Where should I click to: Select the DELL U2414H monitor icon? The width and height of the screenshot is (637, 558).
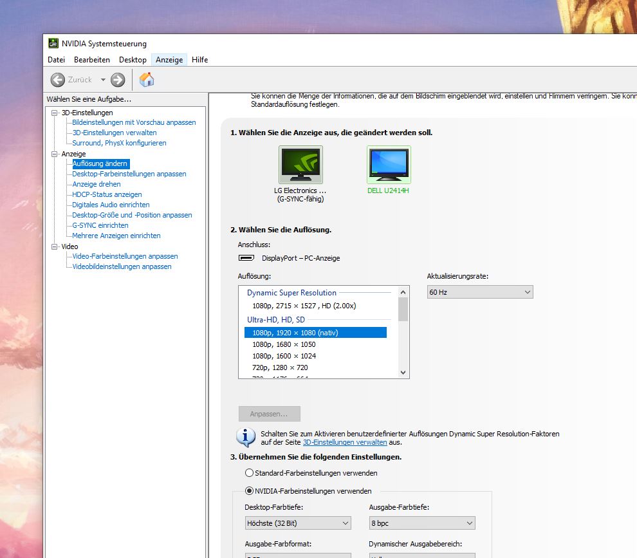(x=389, y=165)
